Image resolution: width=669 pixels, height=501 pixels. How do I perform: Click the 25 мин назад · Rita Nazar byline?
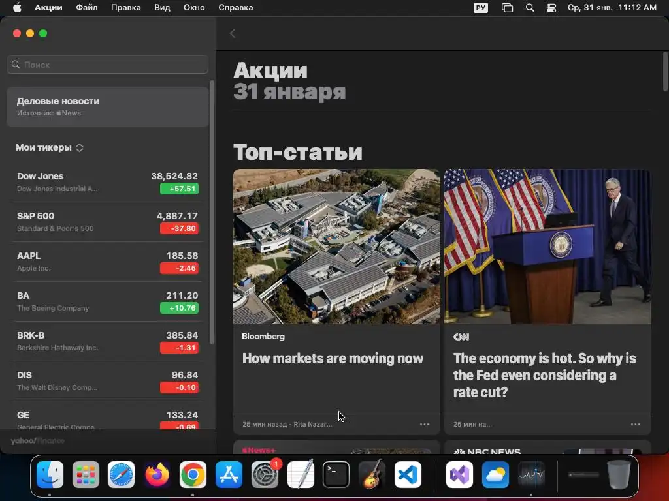(287, 424)
